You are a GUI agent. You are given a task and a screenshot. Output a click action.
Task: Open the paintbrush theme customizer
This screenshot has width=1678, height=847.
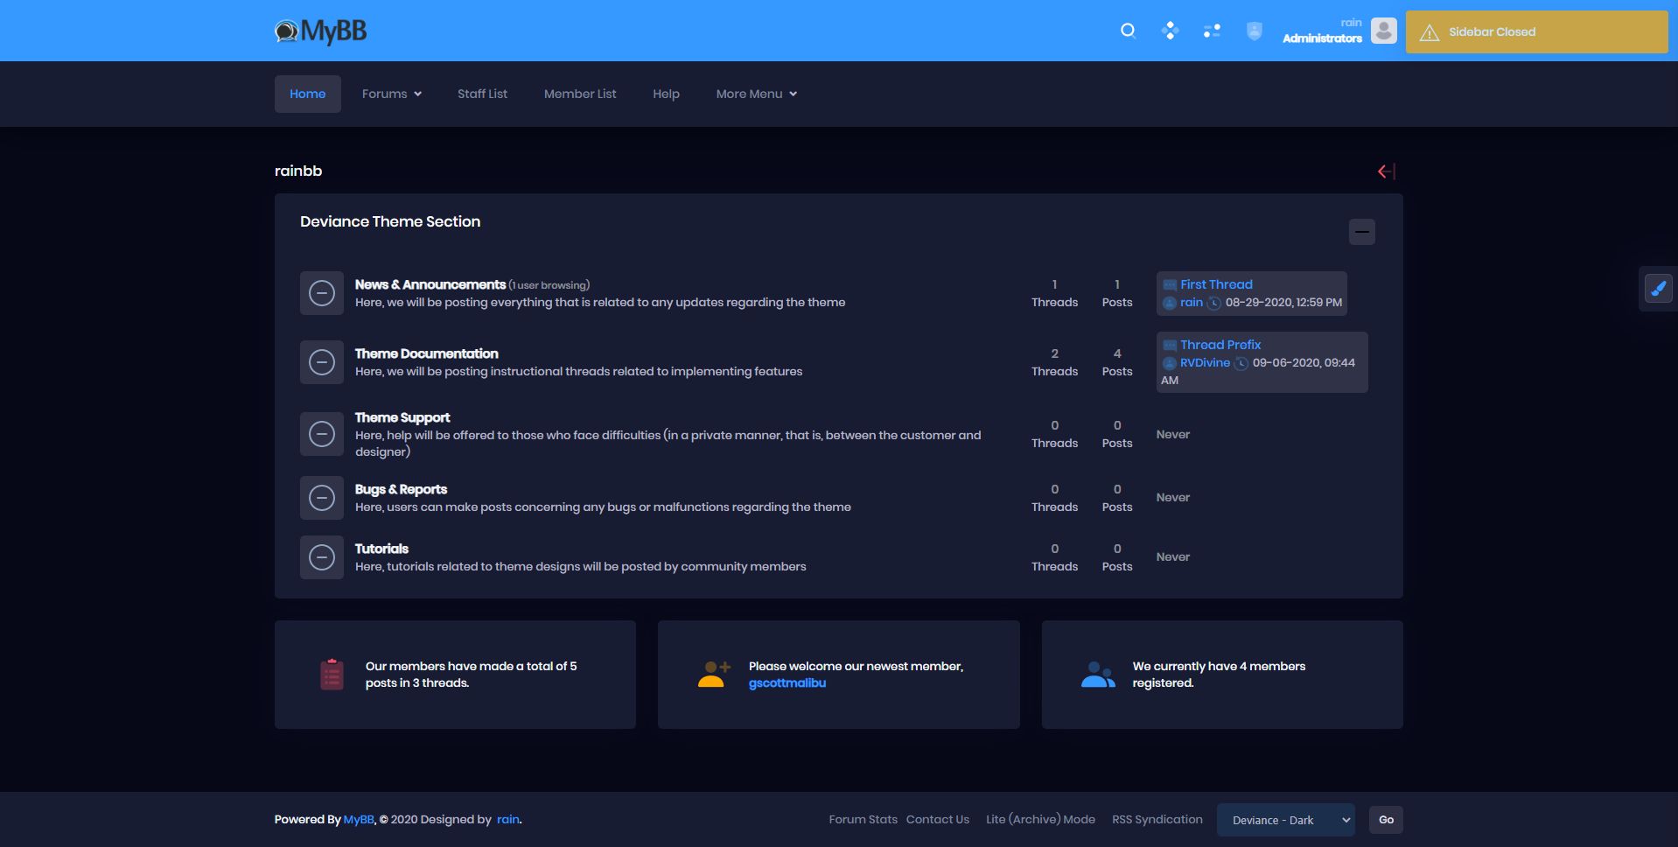click(1658, 288)
